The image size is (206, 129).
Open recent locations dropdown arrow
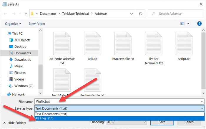tap(20, 14)
